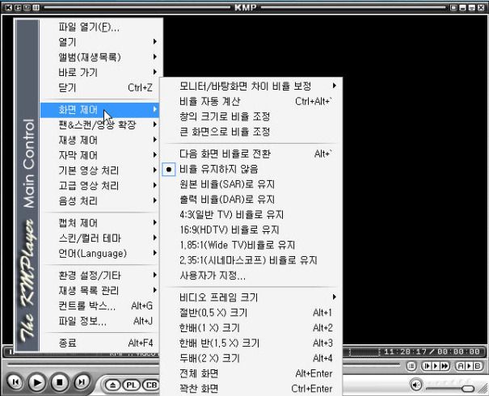
Task: Open 환경 설정/기타 submenu
Action: (x=99, y=276)
